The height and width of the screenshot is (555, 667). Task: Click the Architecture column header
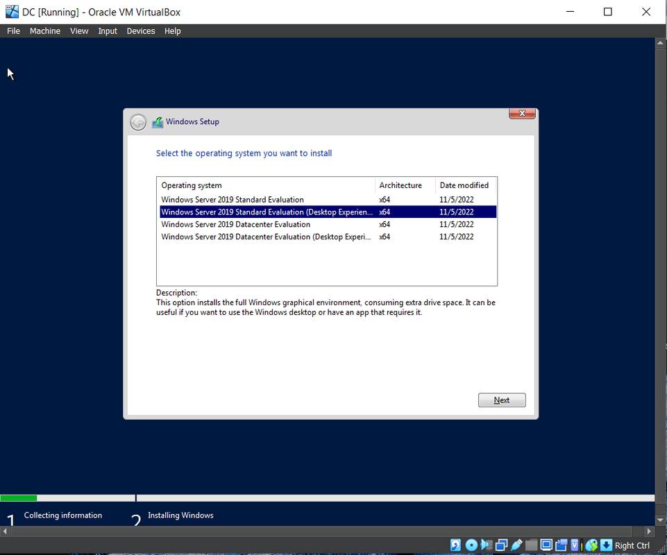[405, 185]
